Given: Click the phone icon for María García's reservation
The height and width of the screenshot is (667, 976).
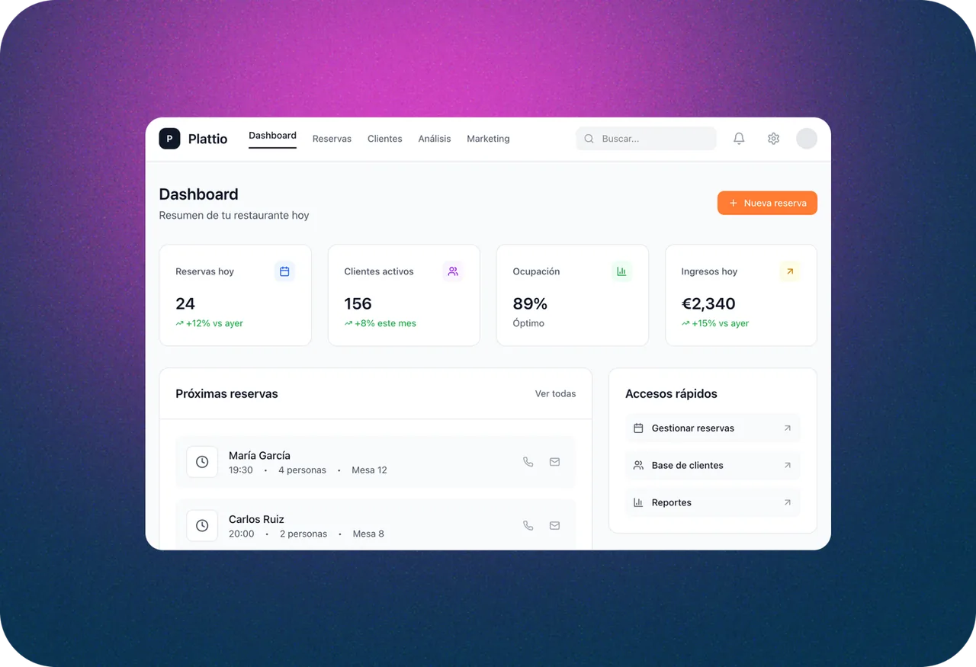Looking at the screenshot, I should [528, 462].
